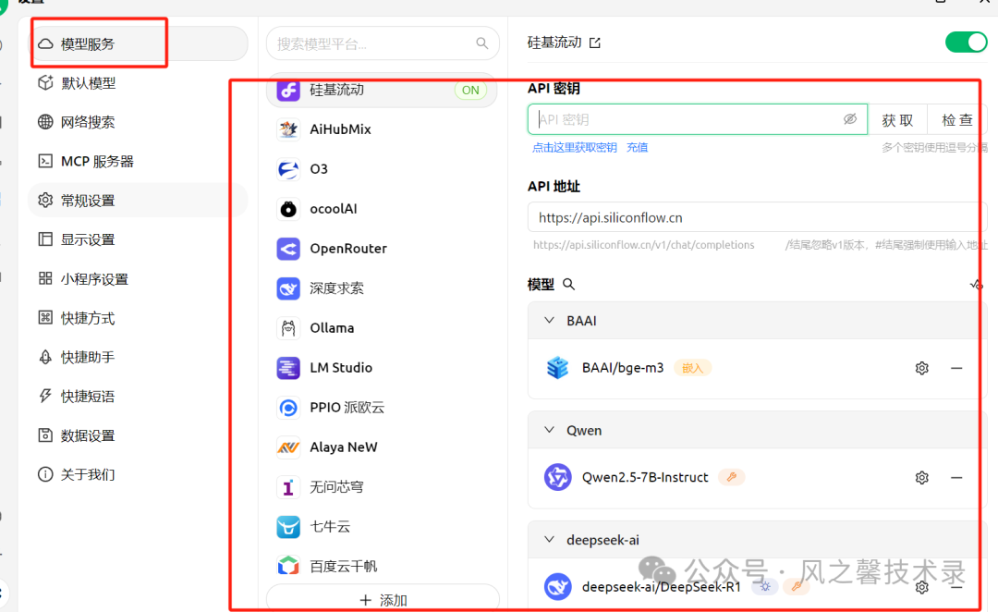The height and width of the screenshot is (612, 998).
Task: Select the OpenRouter provider
Action: [382, 249]
